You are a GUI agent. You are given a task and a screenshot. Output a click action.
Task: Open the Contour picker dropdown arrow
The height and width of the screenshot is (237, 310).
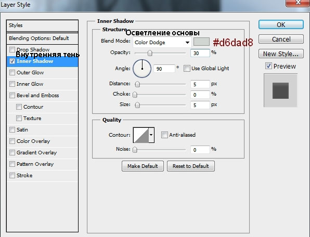151,135
